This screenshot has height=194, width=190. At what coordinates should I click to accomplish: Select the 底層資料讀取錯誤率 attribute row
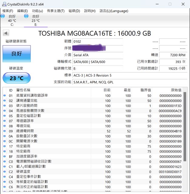click(x=93, y=95)
